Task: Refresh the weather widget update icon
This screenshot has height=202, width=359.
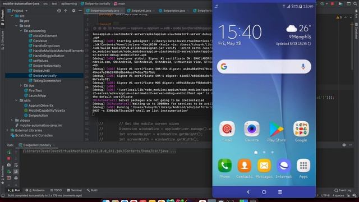Action: point(309,44)
